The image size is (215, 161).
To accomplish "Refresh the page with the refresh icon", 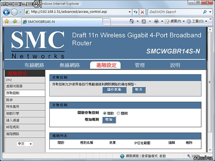I will coord(135,12).
